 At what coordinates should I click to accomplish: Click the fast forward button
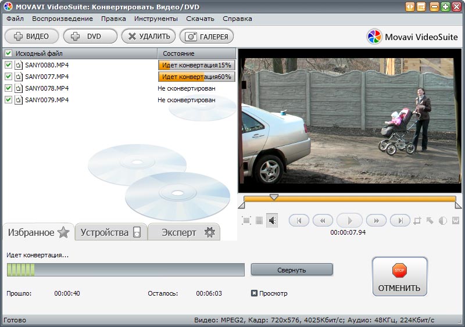tap(376, 221)
